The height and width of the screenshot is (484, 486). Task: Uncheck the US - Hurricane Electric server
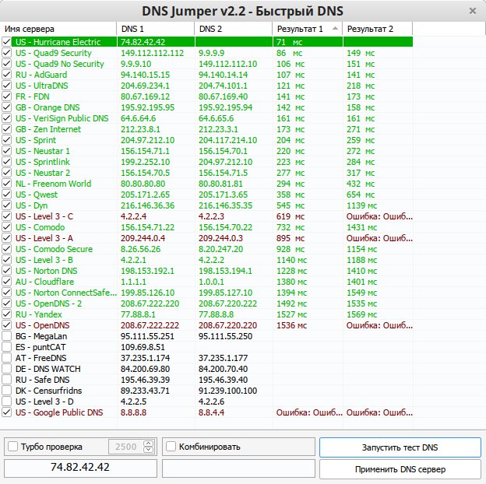tap(7, 42)
